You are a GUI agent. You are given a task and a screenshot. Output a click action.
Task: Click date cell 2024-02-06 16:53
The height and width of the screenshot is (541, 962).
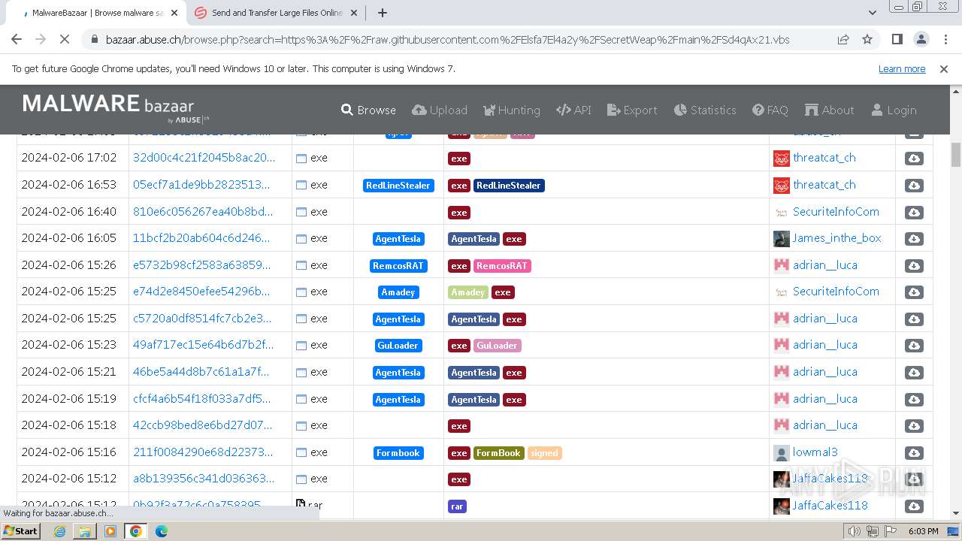click(69, 185)
